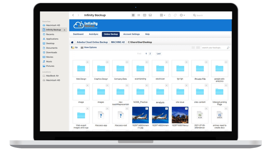Open Documents in Finder sidebar
The image size is (272, 150).
pyautogui.click(x=50, y=48)
